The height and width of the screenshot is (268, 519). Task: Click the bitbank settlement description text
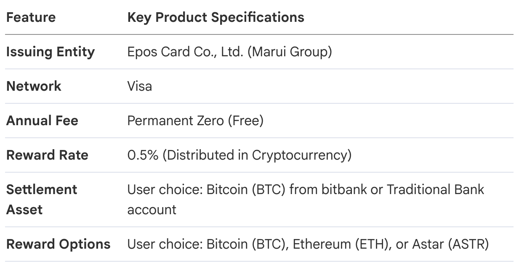(x=306, y=199)
